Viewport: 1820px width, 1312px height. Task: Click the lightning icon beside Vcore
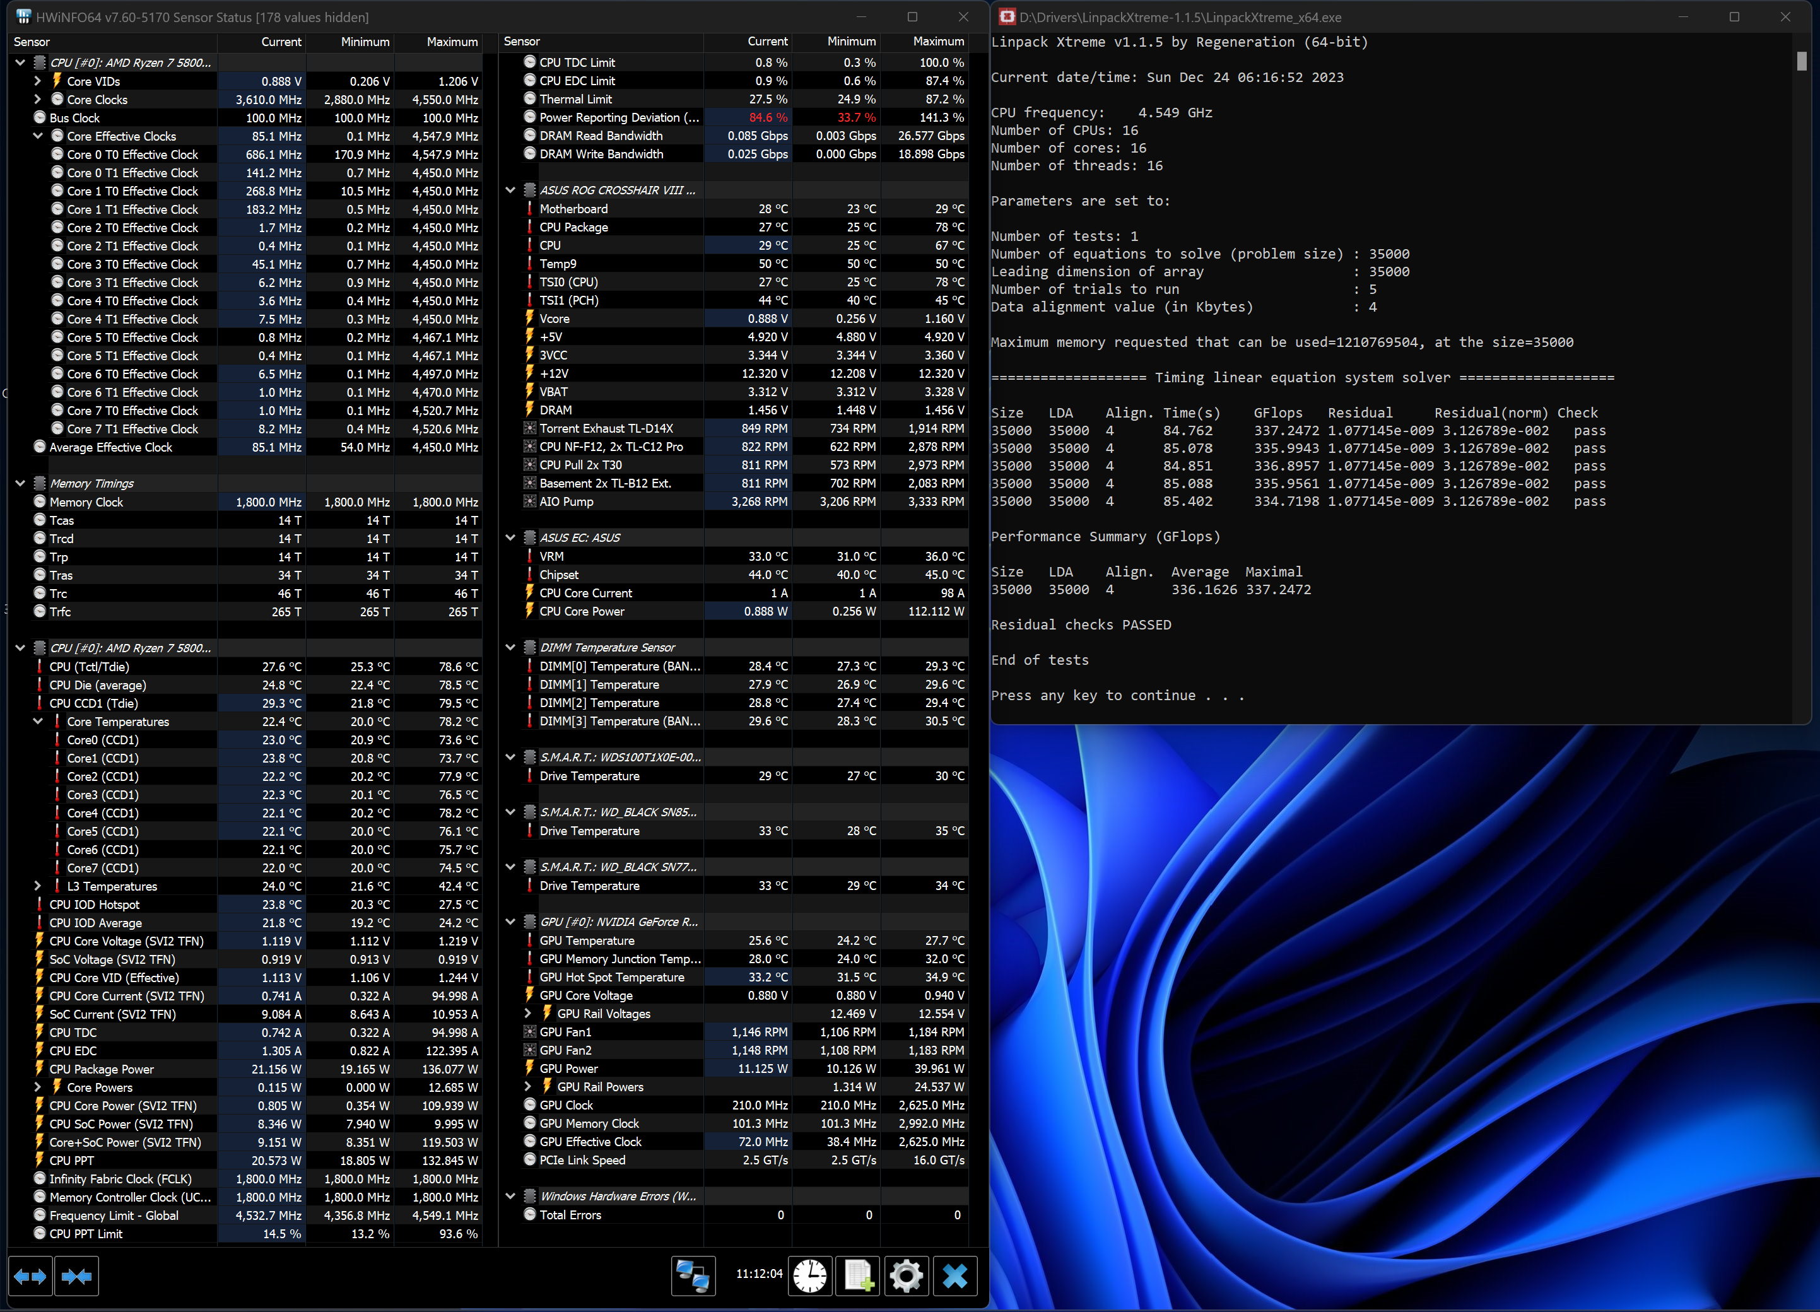(x=530, y=319)
